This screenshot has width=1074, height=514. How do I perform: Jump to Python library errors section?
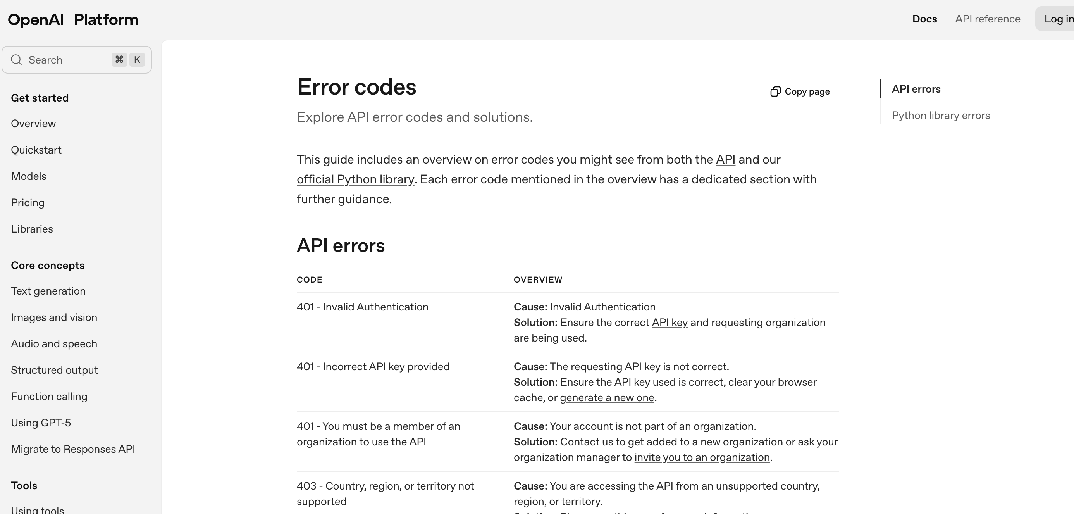[941, 115]
